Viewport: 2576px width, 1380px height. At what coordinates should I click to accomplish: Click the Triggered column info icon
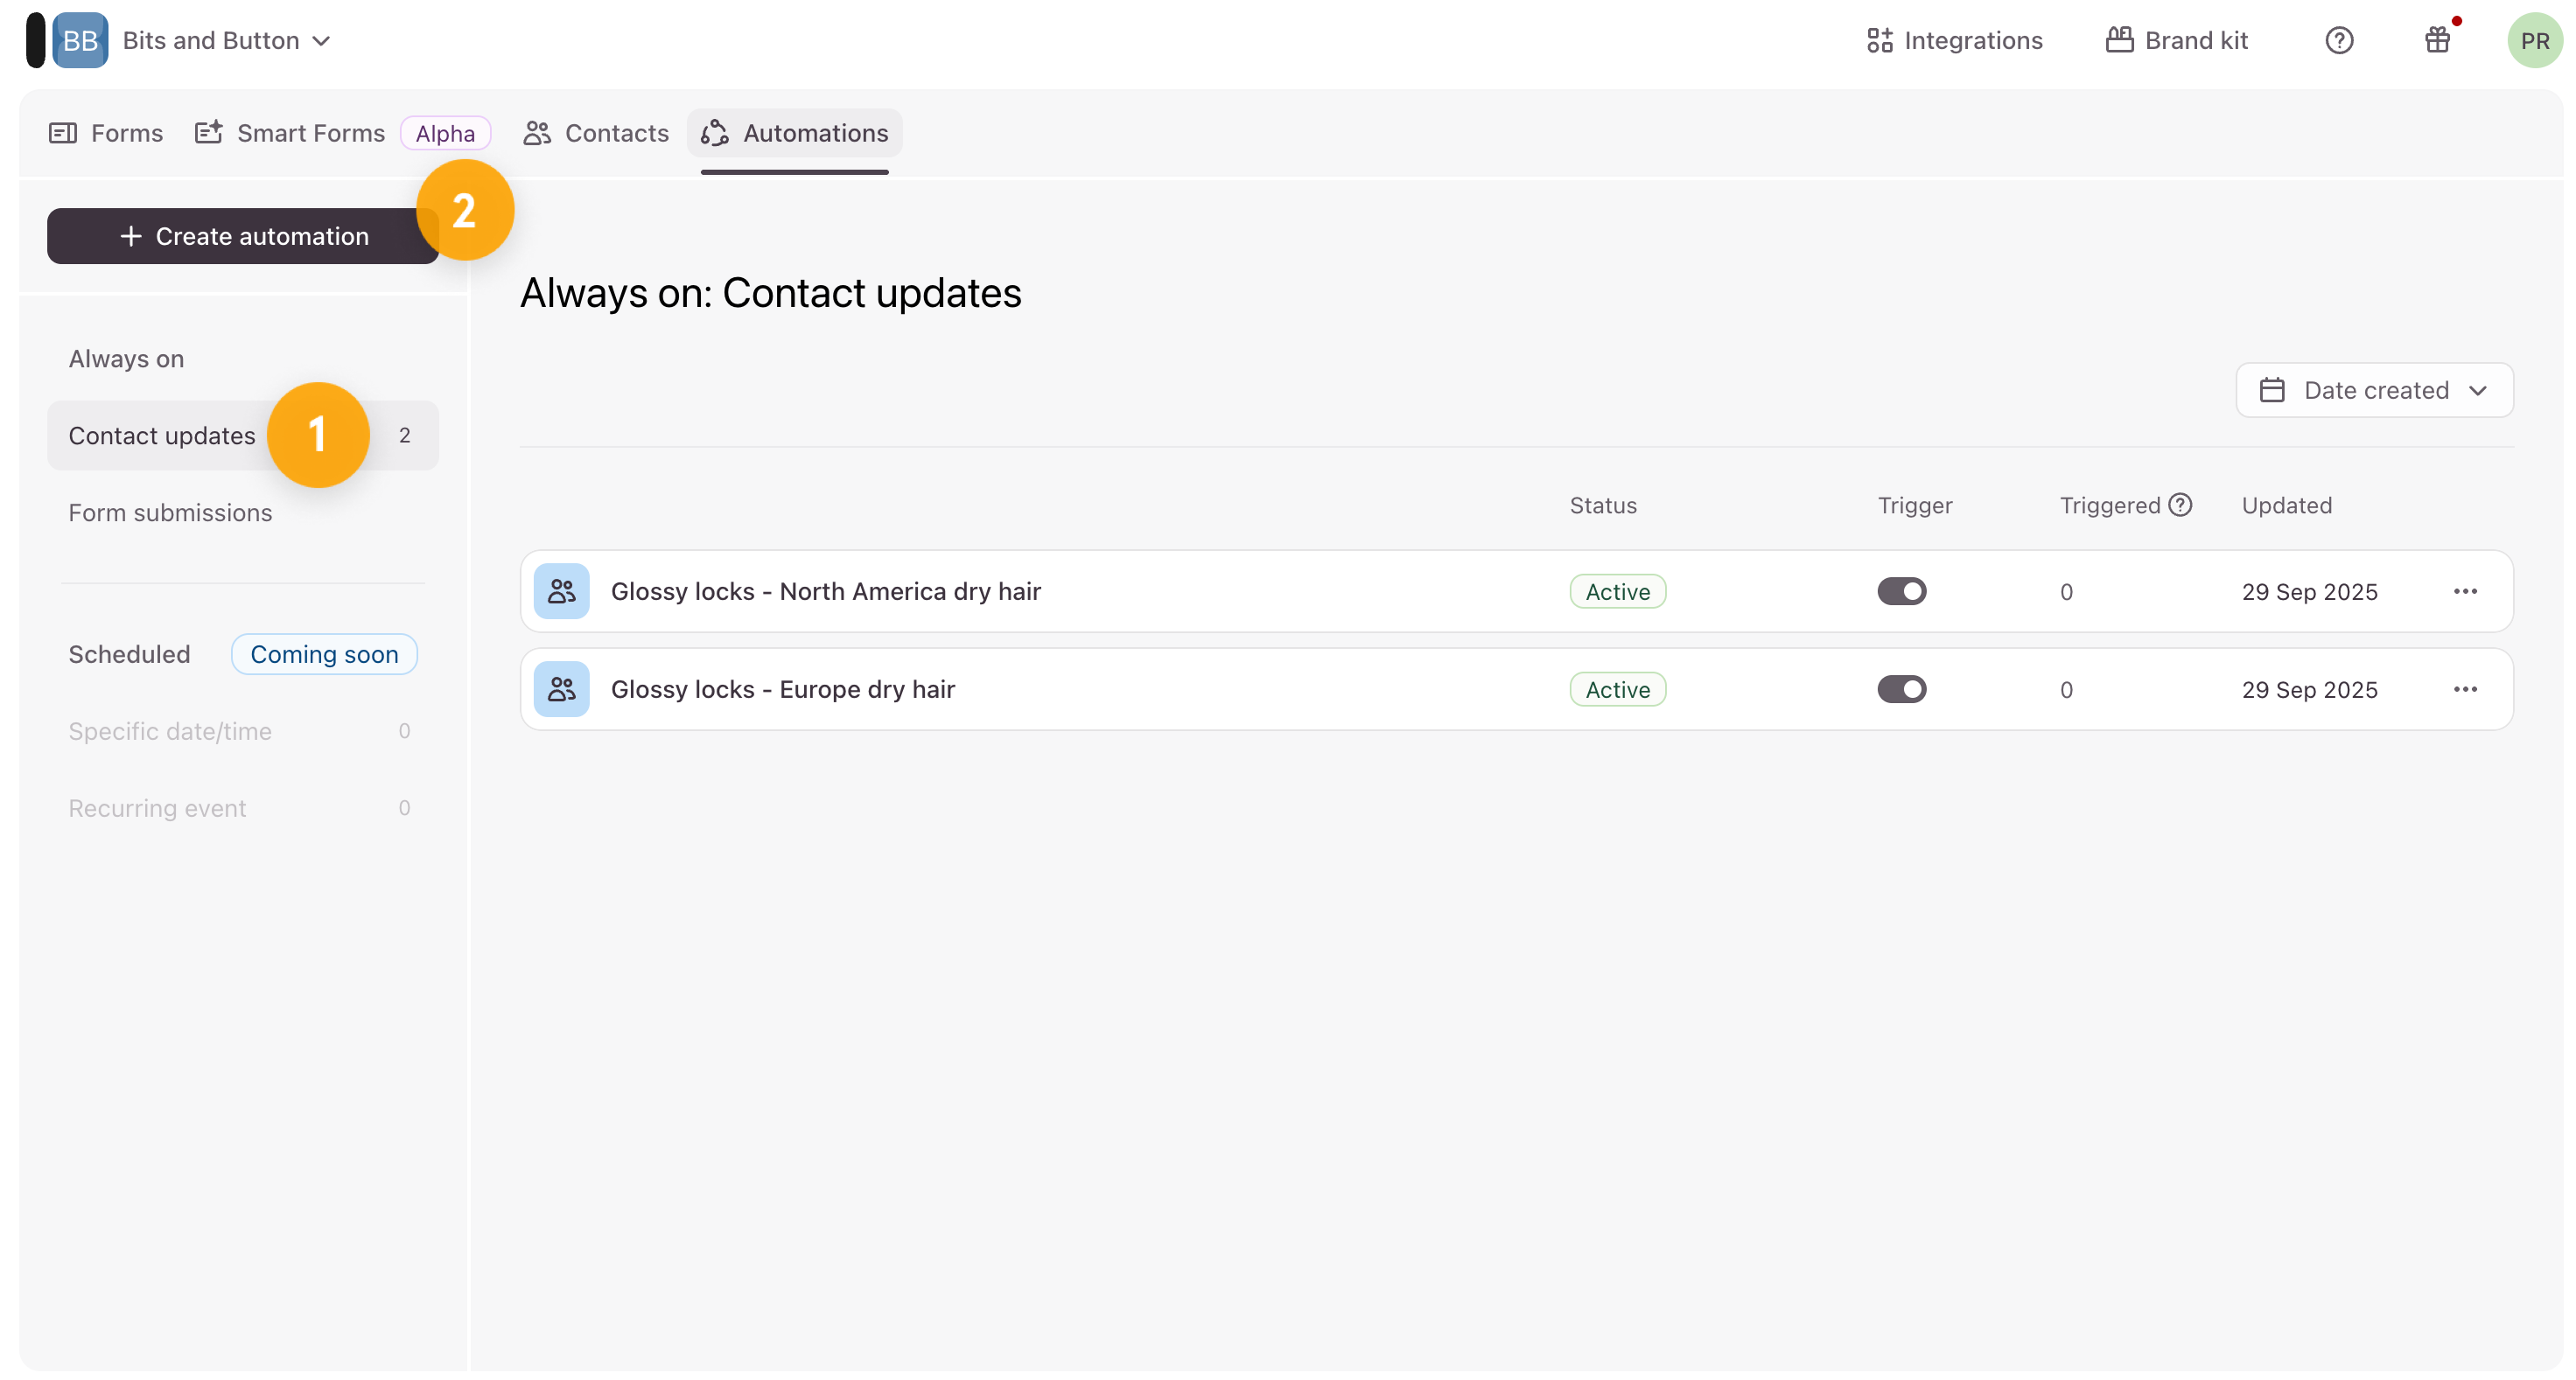click(2180, 505)
